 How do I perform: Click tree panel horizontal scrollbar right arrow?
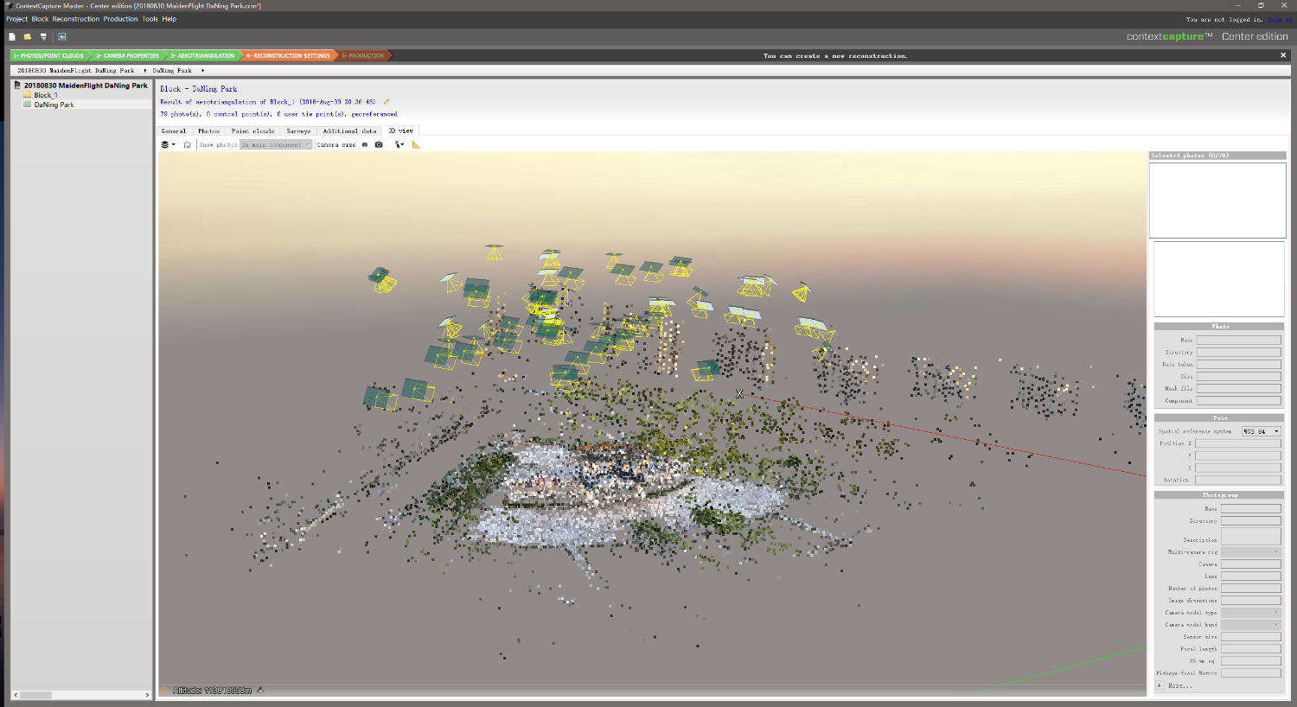pos(147,695)
